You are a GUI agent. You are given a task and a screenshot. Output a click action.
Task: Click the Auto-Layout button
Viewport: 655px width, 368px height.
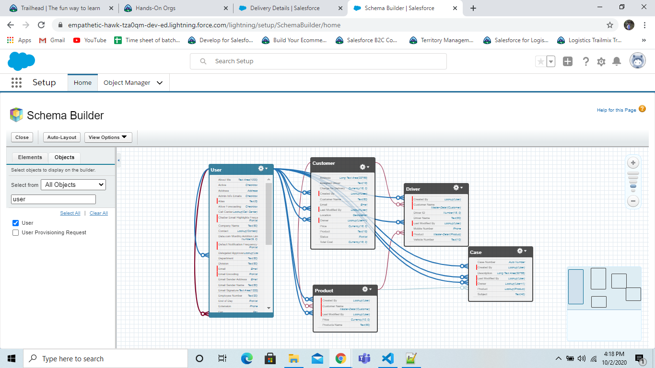point(62,137)
